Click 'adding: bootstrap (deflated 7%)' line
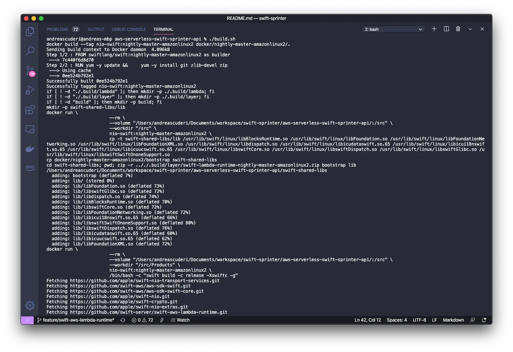 (92, 176)
